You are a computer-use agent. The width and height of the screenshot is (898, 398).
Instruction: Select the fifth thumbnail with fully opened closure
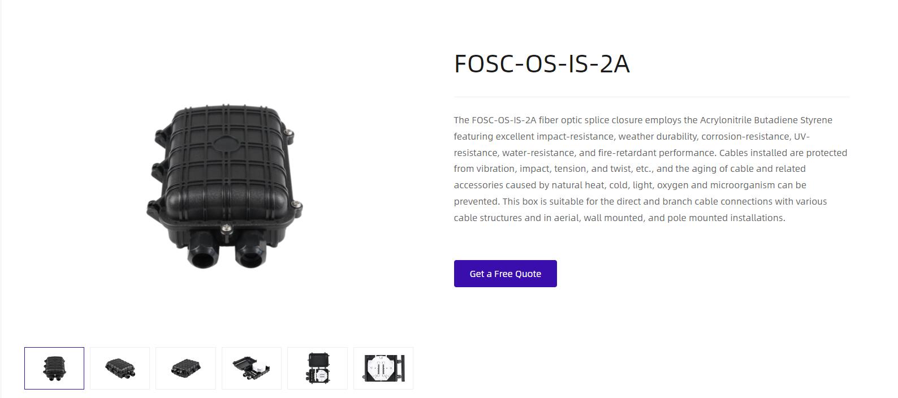[x=317, y=368]
